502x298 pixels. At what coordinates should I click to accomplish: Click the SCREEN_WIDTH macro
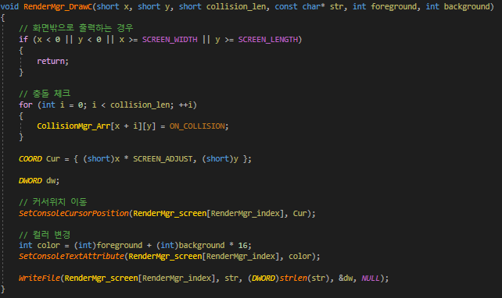[x=170, y=40]
